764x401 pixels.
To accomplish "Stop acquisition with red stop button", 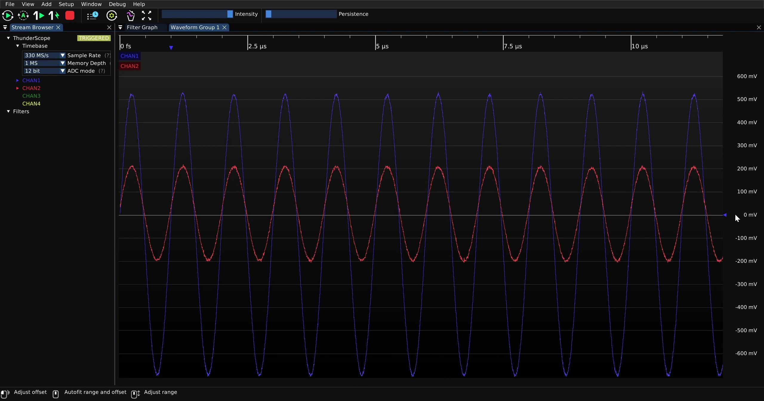I will click(x=70, y=15).
